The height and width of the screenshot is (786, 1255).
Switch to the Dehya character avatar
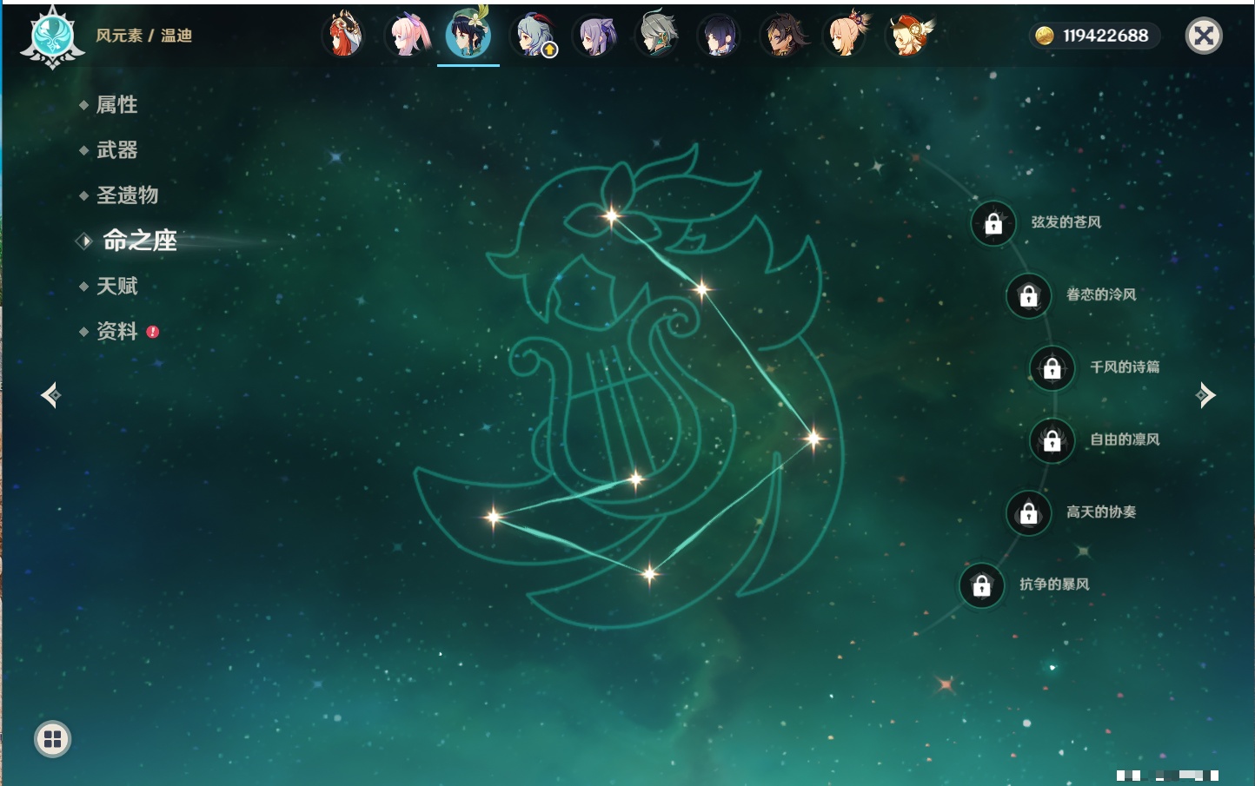tap(783, 35)
